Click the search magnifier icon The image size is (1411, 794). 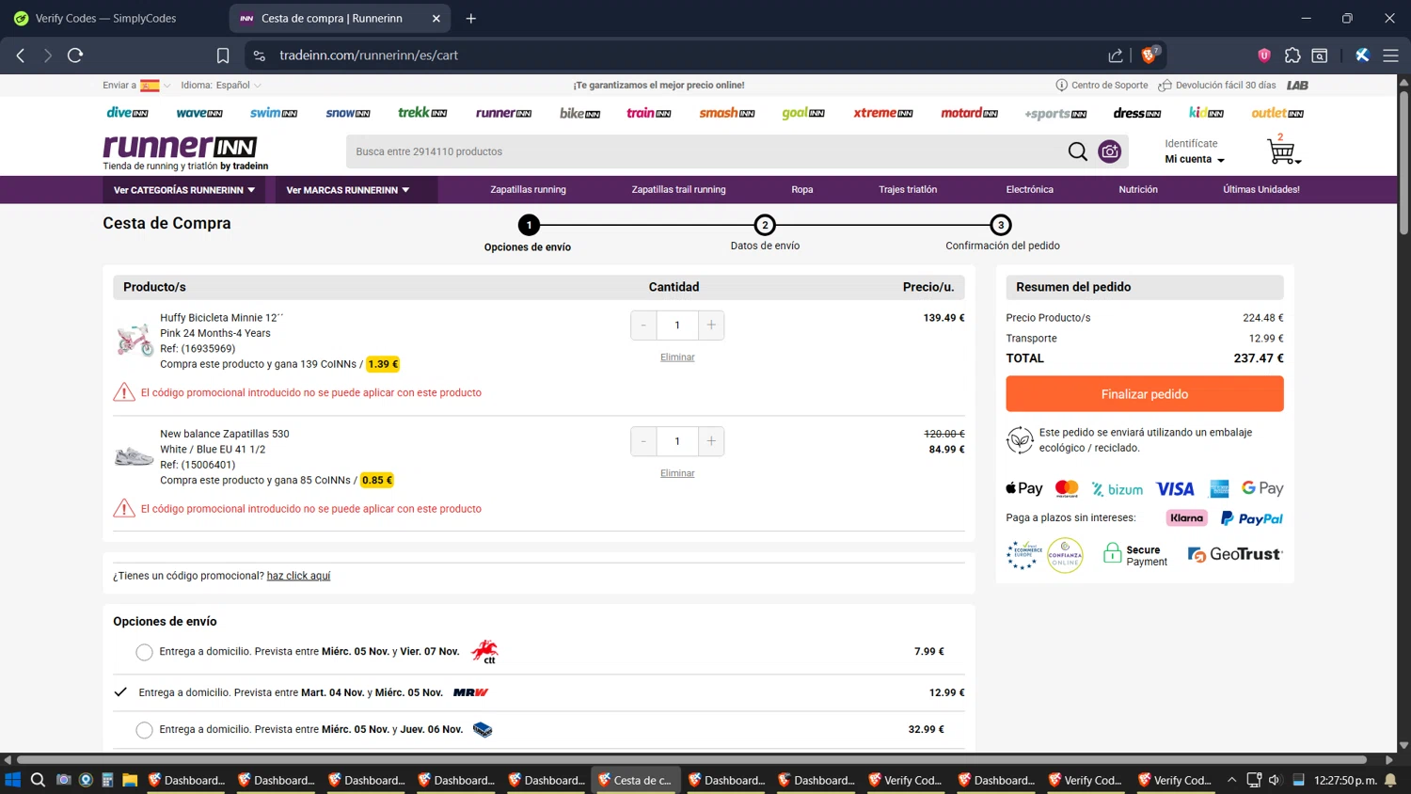pyautogui.click(x=1078, y=151)
